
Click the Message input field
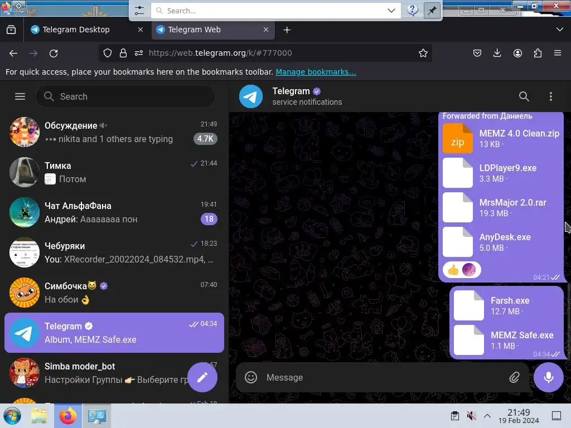383,377
